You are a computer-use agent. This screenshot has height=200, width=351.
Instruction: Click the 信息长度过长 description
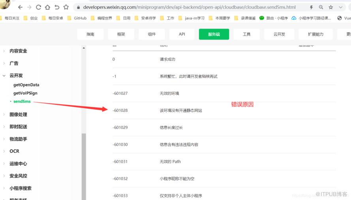pyautogui.click(x=171, y=128)
